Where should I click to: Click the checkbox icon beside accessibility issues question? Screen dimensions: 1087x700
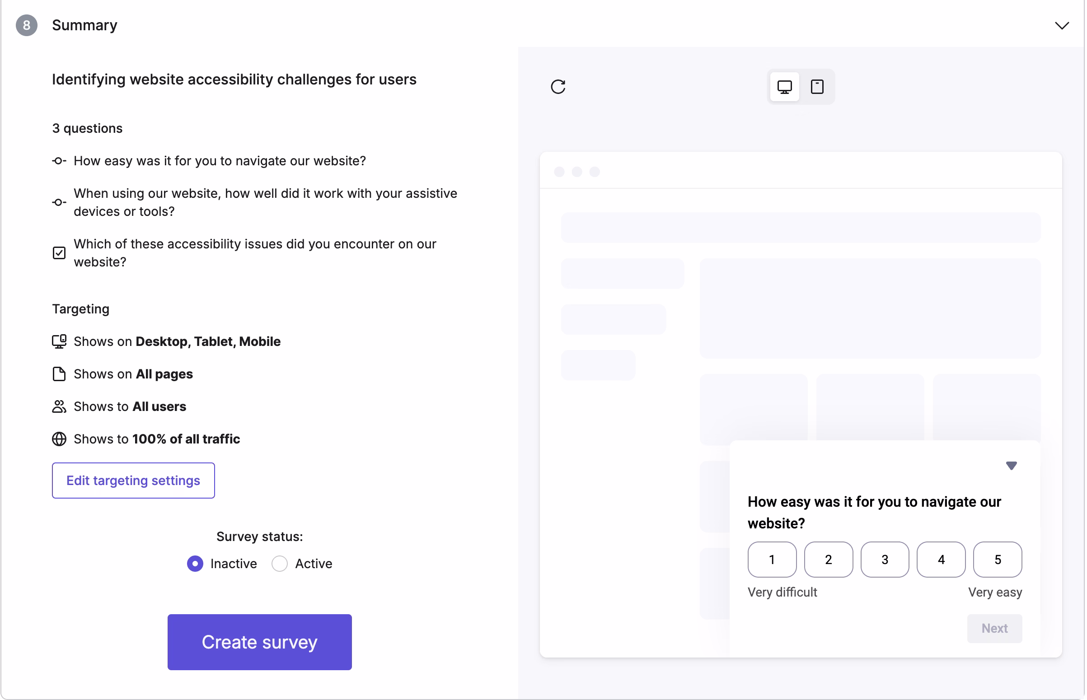tap(59, 253)
